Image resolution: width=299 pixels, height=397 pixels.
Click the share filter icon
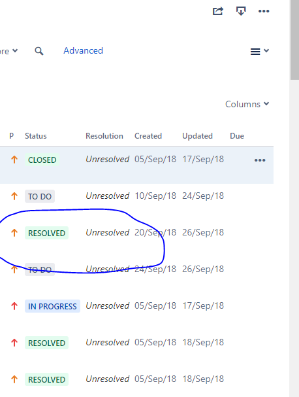click(218, 11)
